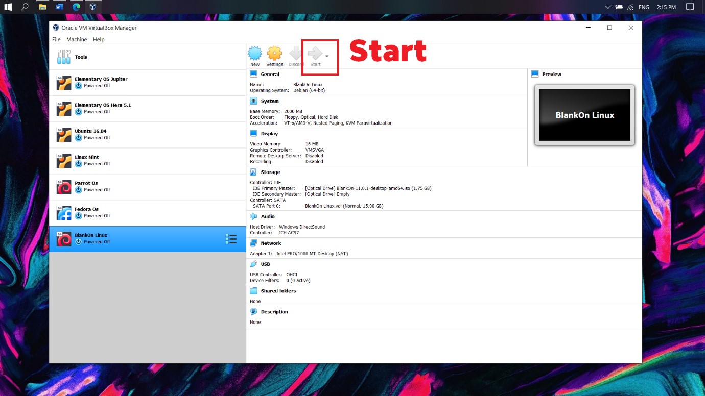Open the Tools entry
The width and height of the screenshot is (705, 396).
point(148,57)
